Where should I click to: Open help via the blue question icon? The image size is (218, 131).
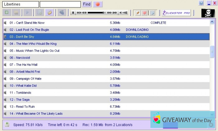(201, 3)
